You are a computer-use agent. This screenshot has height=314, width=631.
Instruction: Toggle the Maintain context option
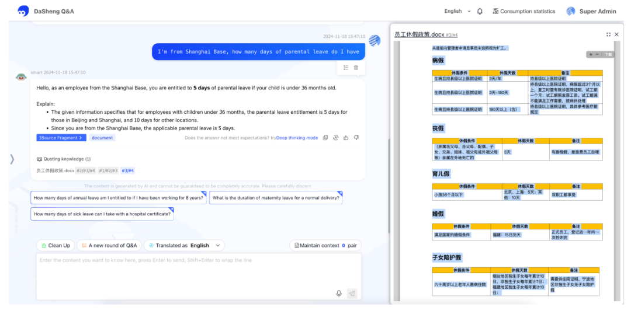(x=324, y=246)
